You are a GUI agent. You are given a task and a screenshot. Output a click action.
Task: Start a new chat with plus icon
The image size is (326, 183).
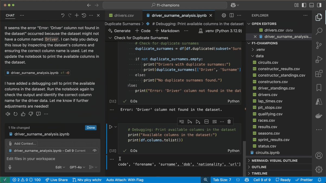pos(77,15)
